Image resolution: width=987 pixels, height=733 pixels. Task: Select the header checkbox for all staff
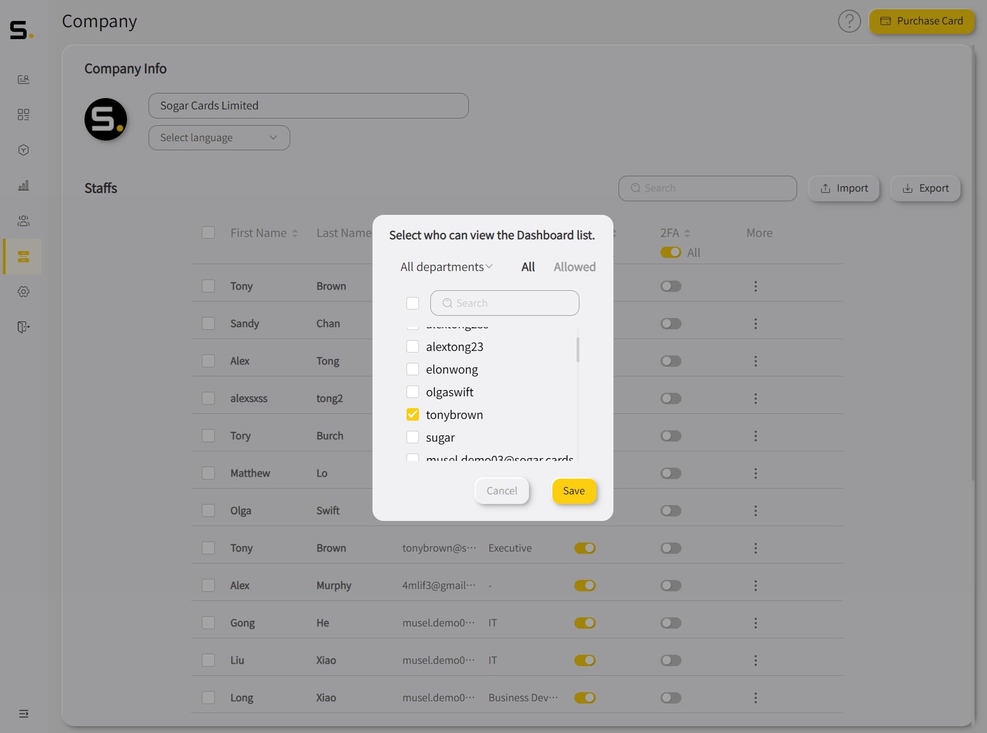coord(209,232)
